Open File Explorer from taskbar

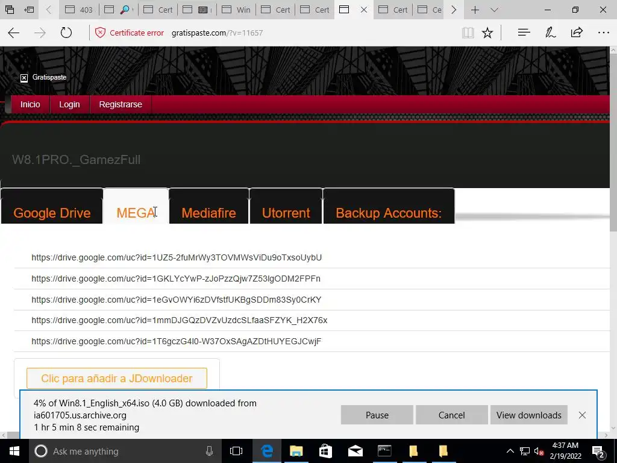(296, 451)
